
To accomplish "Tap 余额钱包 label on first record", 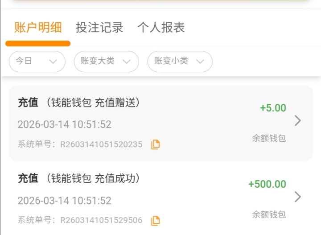I will pos(269,138).
